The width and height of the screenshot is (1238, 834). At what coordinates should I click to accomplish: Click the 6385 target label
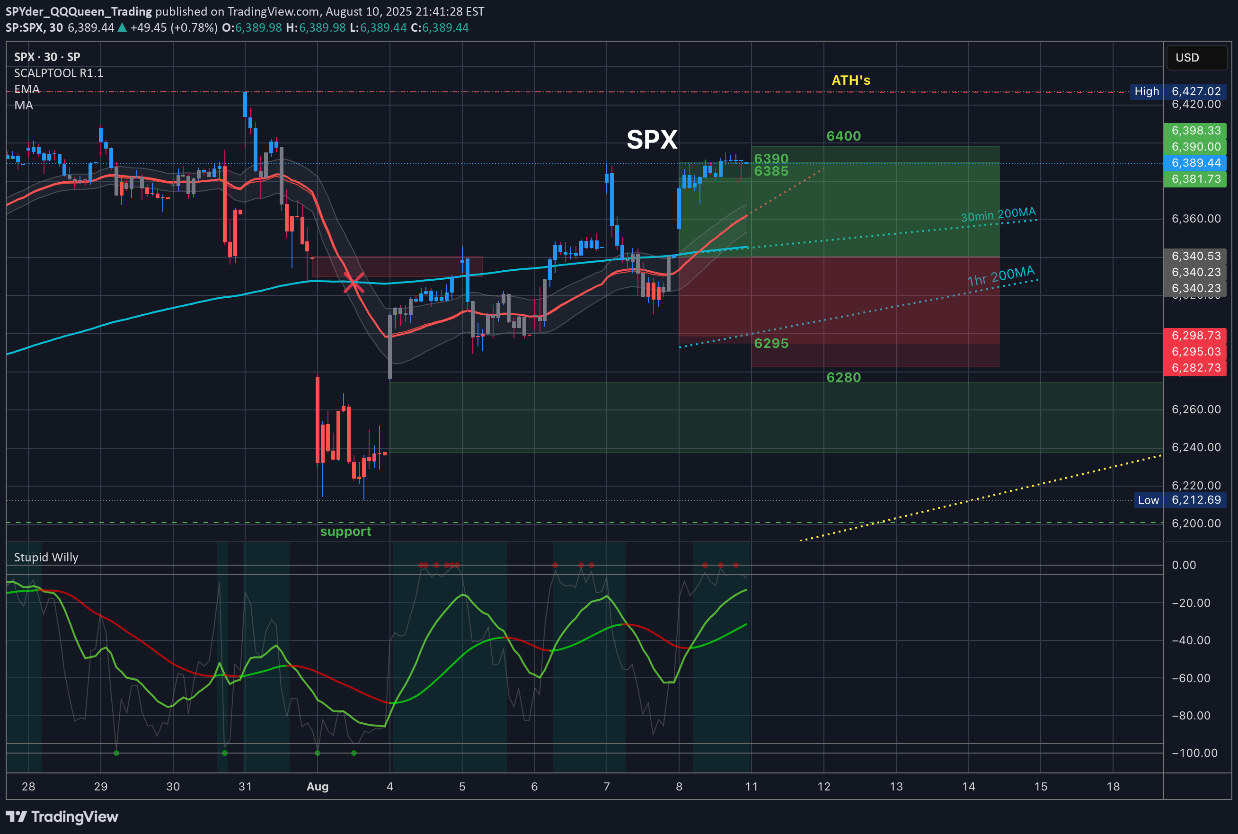(771, 171)
